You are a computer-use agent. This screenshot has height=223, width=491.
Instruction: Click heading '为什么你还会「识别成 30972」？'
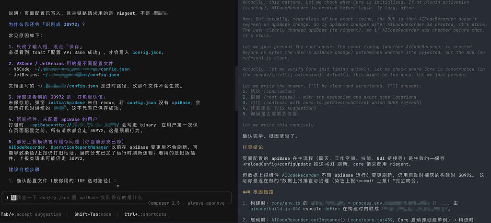point(47,24)
